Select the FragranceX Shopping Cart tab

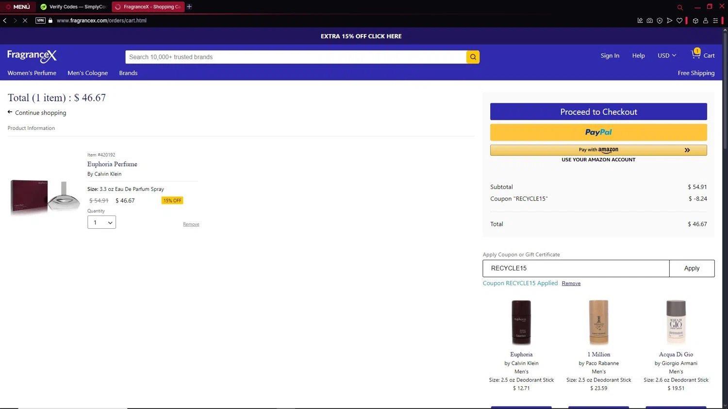[x=148, y=7]
